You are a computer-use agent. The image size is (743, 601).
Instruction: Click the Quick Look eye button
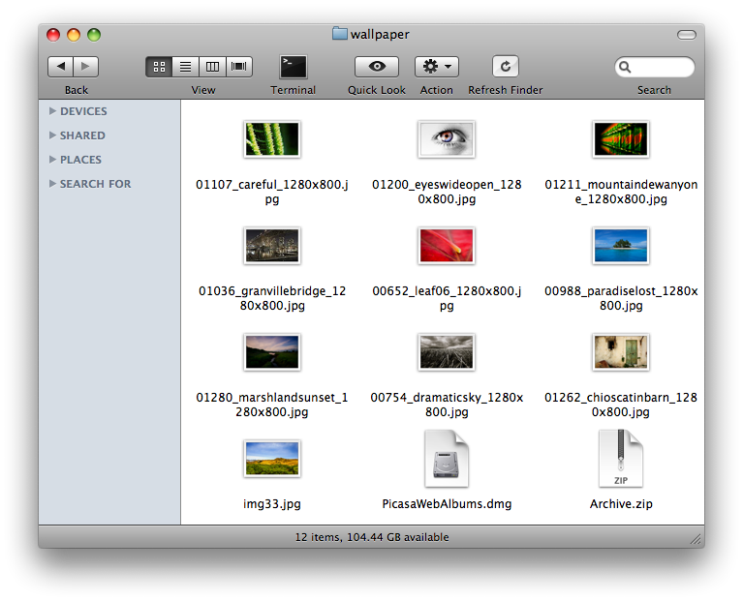(x=377, y=67)
